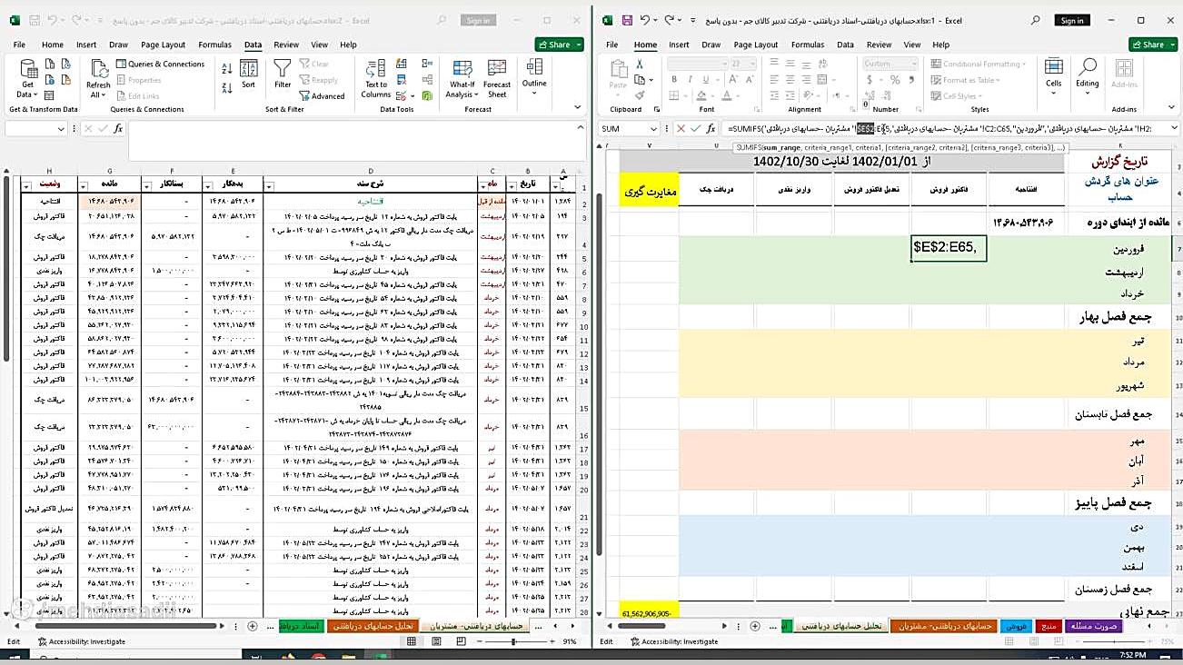Click Undo in the right window title bar
This screenshot has height=665, width=1183.
[646, 20]
